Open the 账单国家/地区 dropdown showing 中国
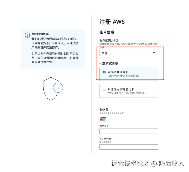This screenshot has width=189, height=172. click(128, 53)
